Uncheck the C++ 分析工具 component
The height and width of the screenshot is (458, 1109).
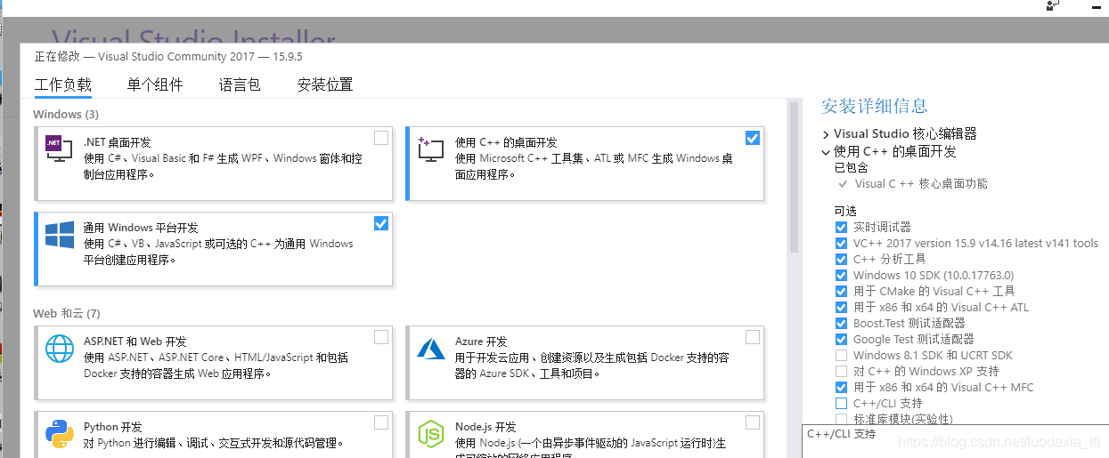[841, 260]
